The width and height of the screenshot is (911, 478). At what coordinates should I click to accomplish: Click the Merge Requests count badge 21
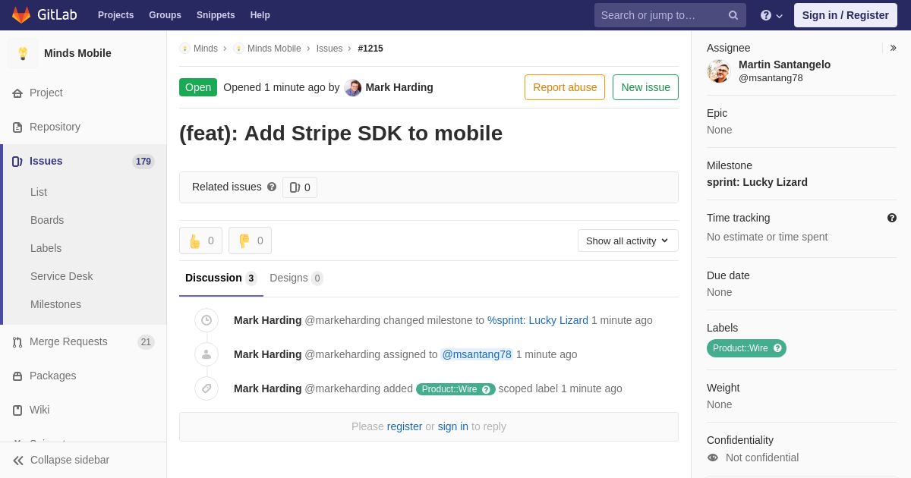(x=146, y=342)
